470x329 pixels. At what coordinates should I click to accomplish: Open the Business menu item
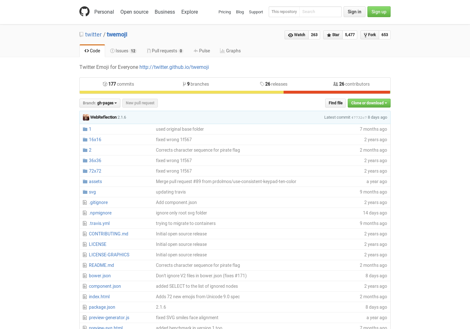165,12
